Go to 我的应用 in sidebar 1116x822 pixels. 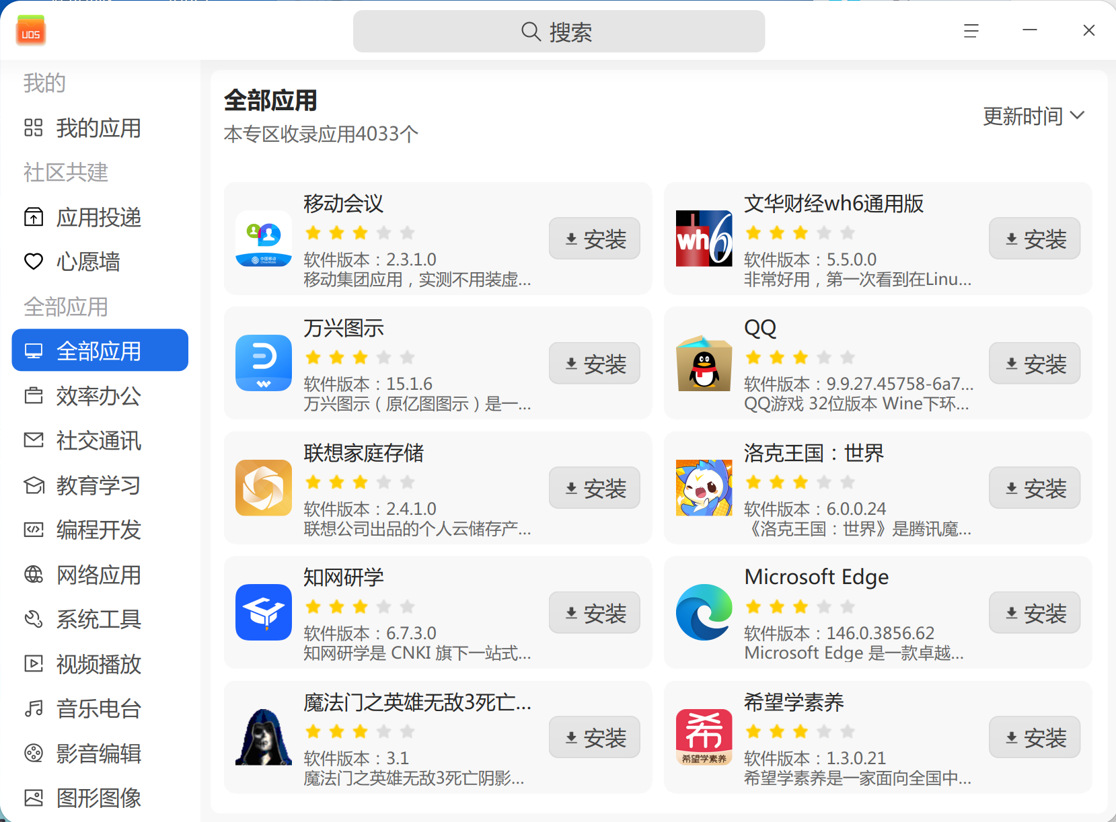click(98, 128)
